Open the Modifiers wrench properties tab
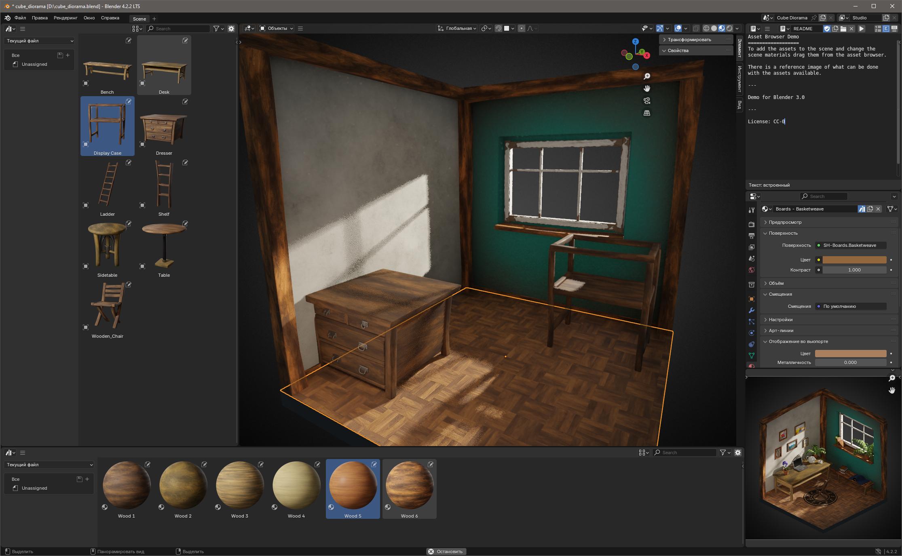 point(752,310)
